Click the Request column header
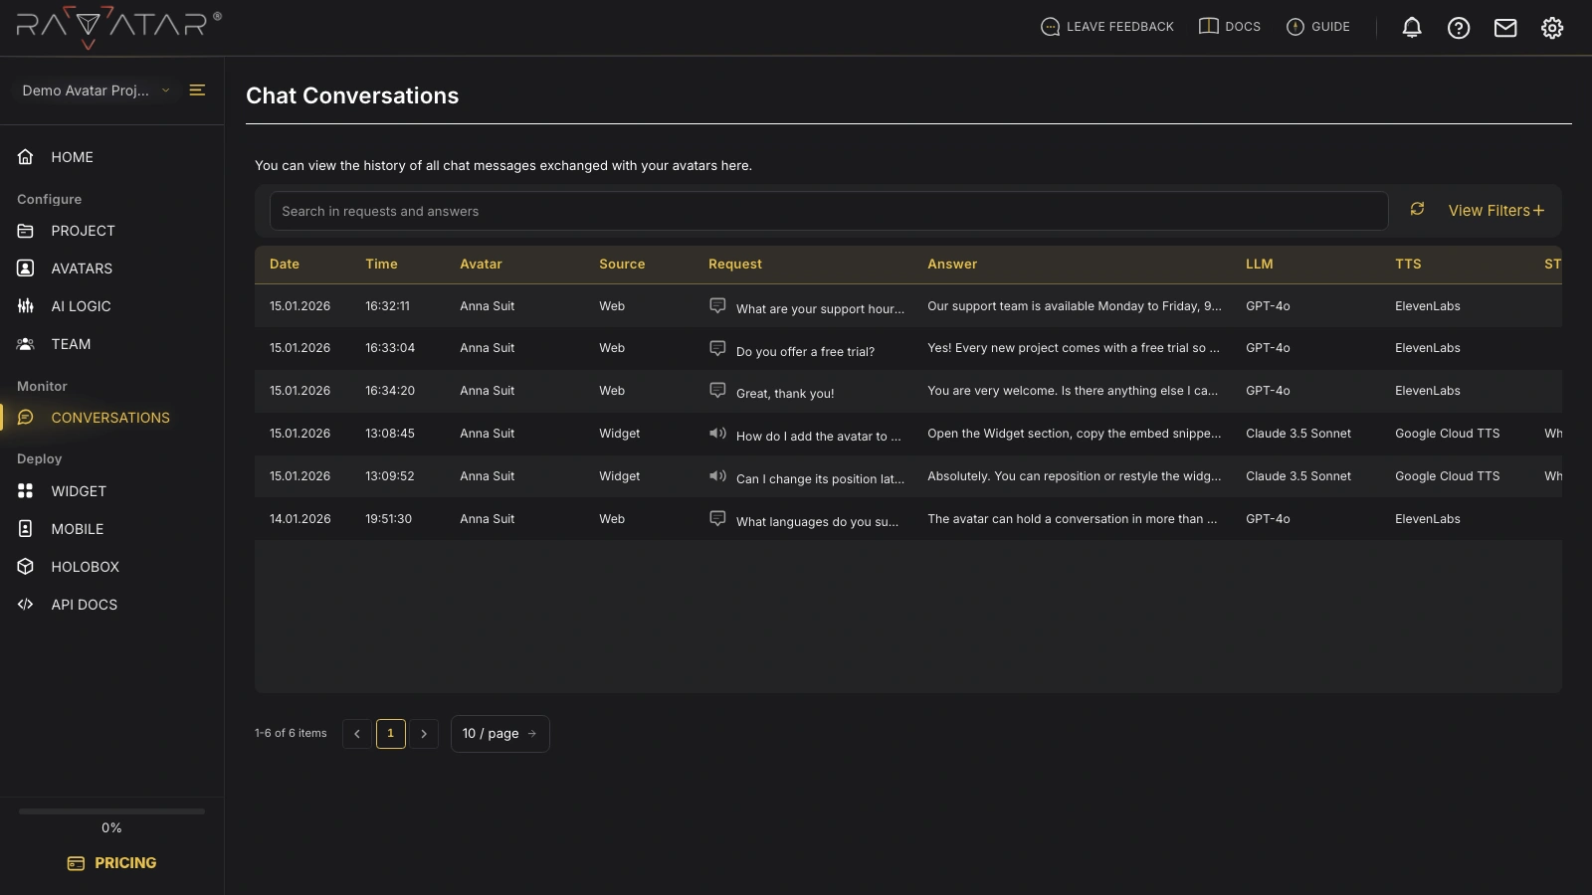The width and height of the screenshot is (1592, 895). [x=735, y=264]
